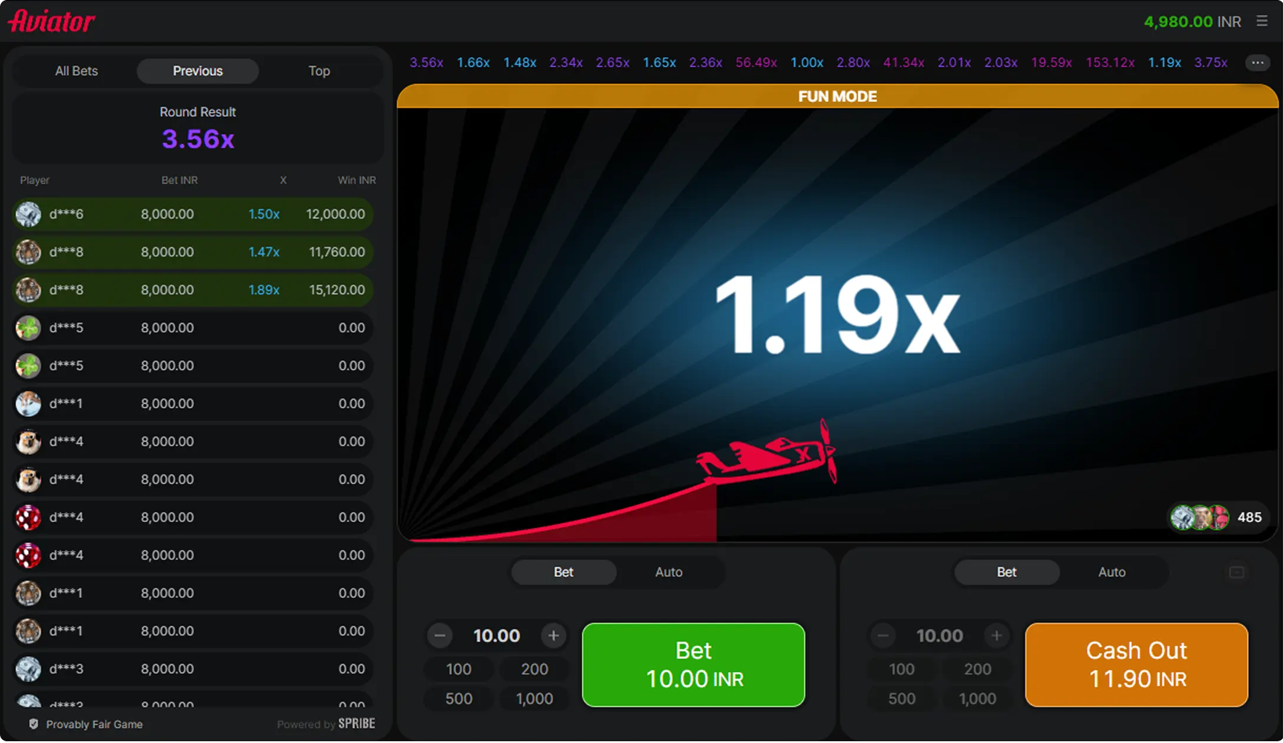Switch right panel to Auto mode

point(1112,572)
